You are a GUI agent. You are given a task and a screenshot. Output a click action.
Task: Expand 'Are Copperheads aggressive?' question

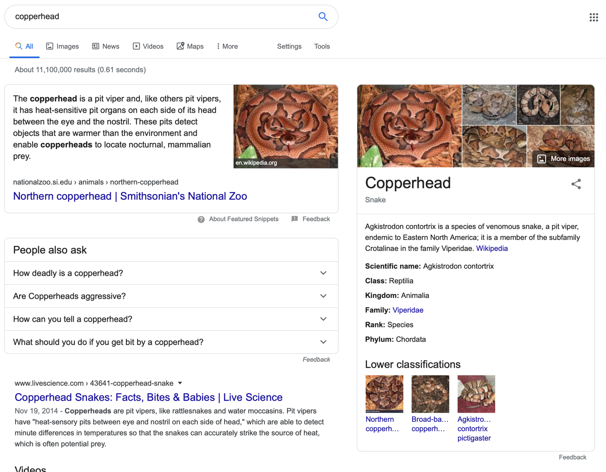tap(171, 296)
